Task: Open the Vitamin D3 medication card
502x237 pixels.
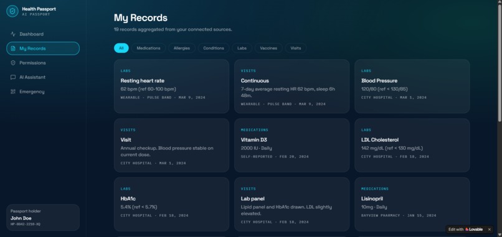Action: pos(291,145)
